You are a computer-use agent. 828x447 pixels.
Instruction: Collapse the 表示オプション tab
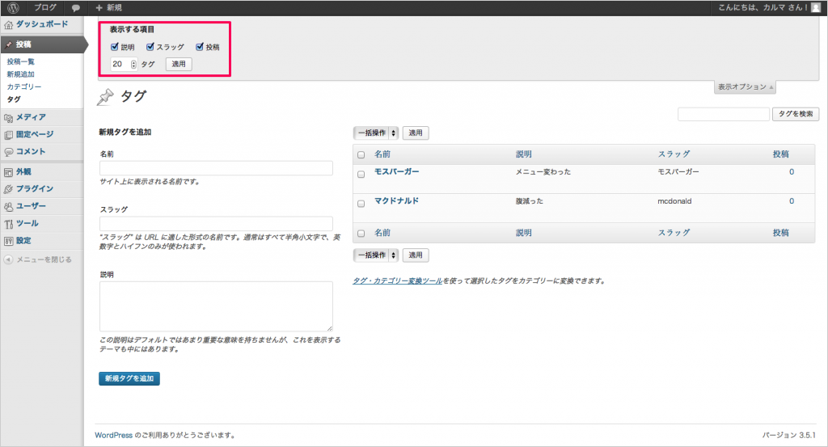point(745,87)
